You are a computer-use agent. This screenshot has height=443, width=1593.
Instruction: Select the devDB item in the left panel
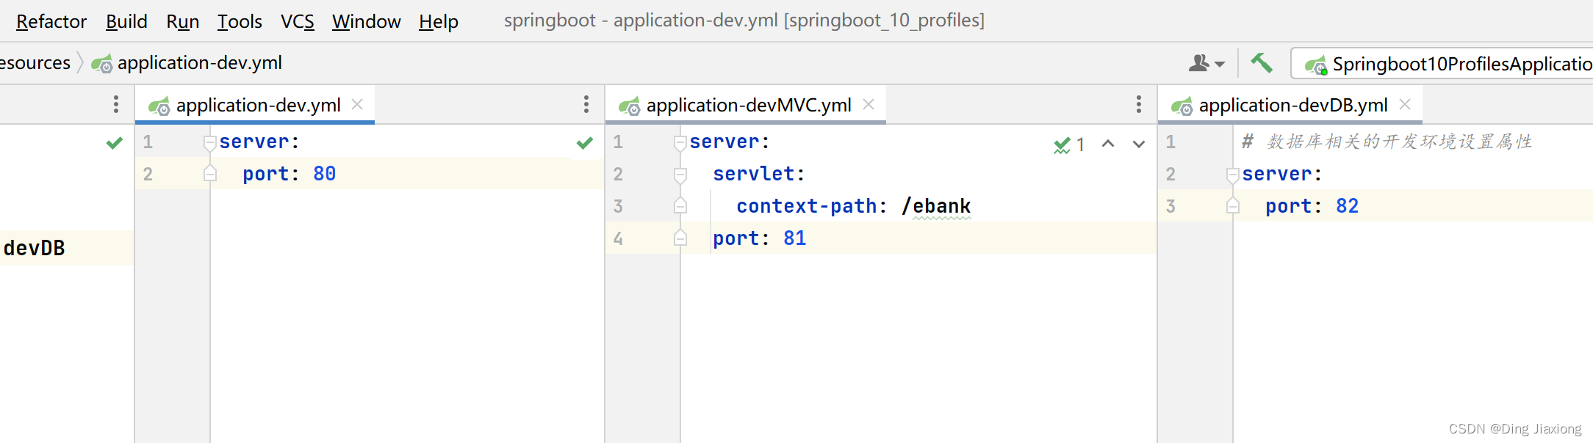click(x=35, y=248)
